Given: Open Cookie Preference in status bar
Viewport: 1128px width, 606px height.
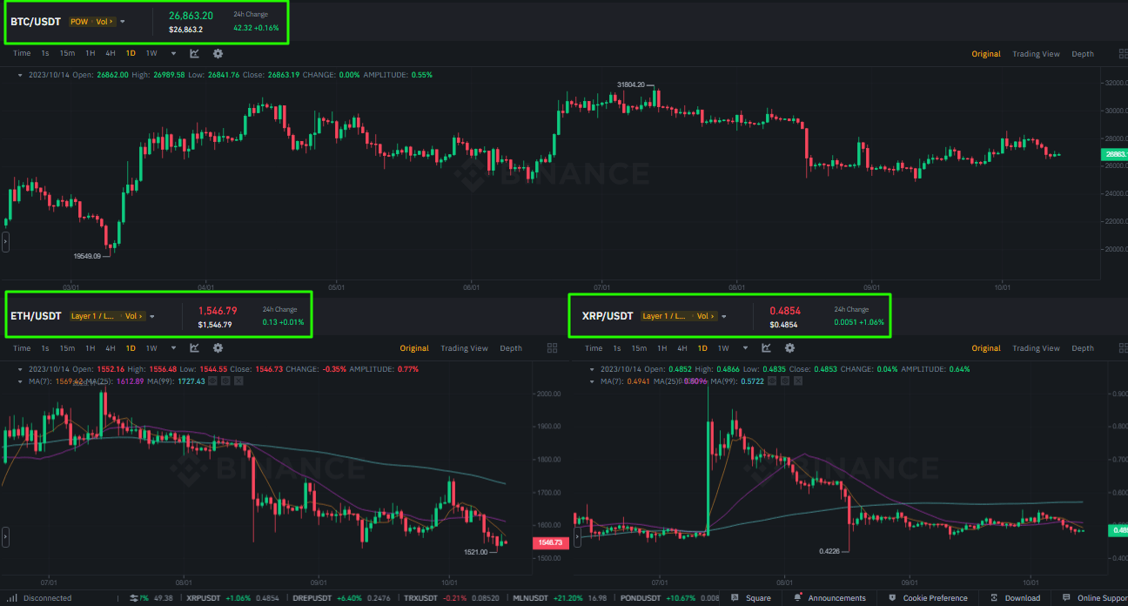Looking at the screenshot, I should tap(928, 598).
